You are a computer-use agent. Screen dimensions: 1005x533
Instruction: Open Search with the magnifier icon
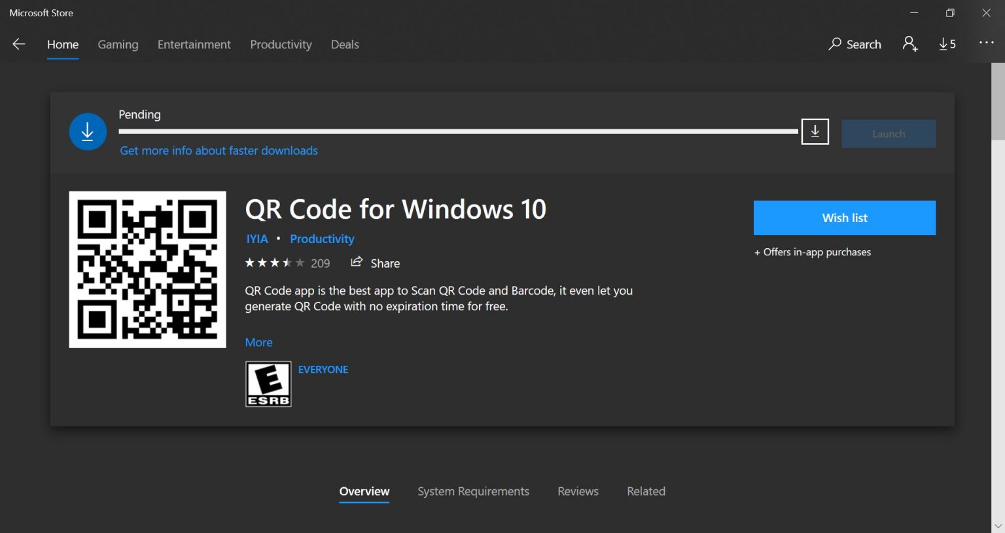pos(835,44)
